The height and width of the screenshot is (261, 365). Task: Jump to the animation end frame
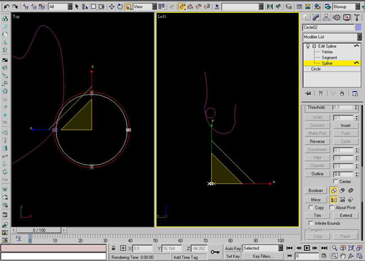pyautogui.click(x=324, y=248)
